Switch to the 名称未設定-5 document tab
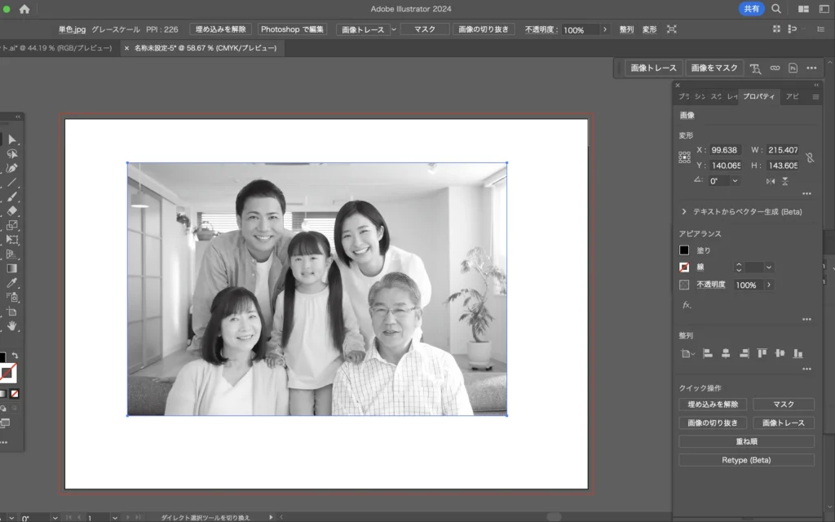This screenshot has width=835, height=522. click(204, 48)
